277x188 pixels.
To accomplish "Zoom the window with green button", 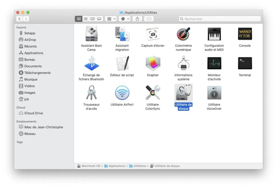I will tap(28, 12).
